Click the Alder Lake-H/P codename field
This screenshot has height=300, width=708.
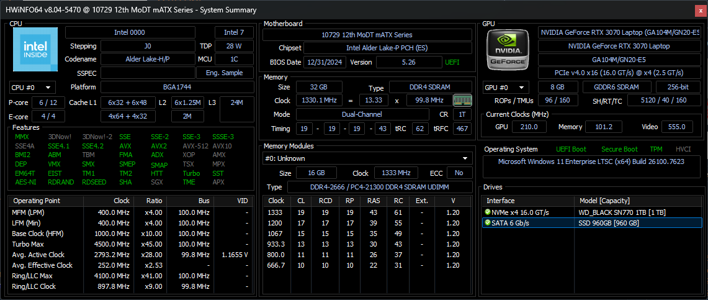(x=148, y=59)
